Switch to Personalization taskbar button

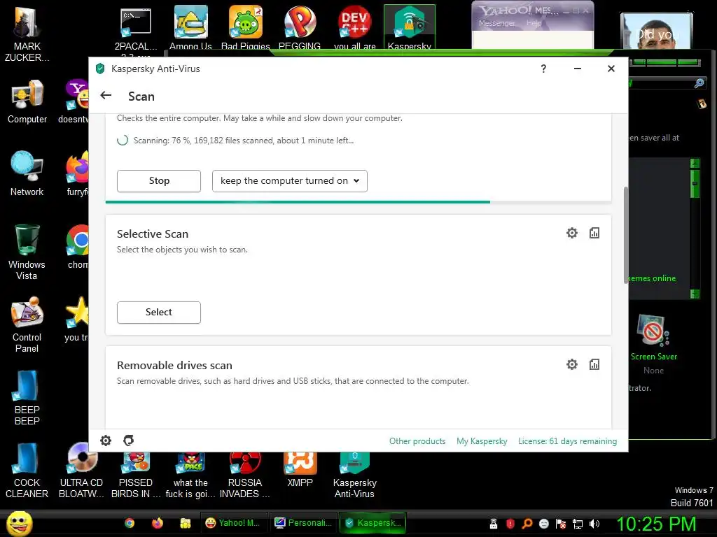(x=304, y=523)
